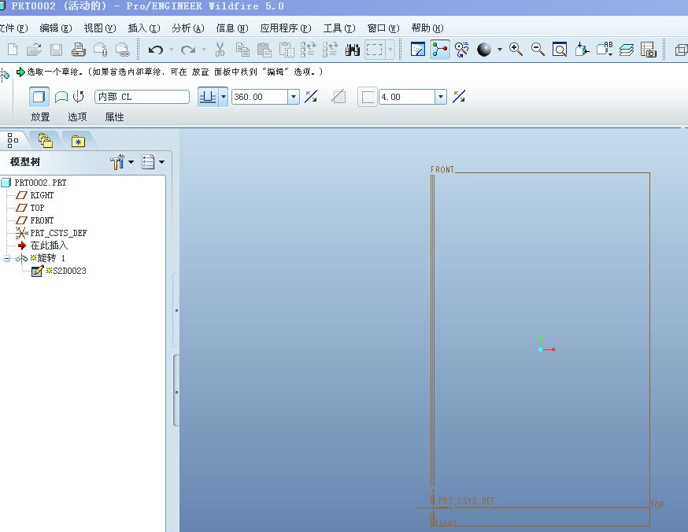Viewport: 688px width, 532px height.
Task: Cut selection with scissors icon
Action: pos(220,50)
